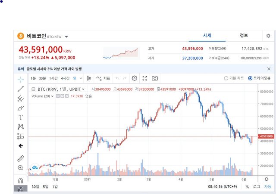
Task: Select the trend line drawing tool
Action: click(21, 89)
